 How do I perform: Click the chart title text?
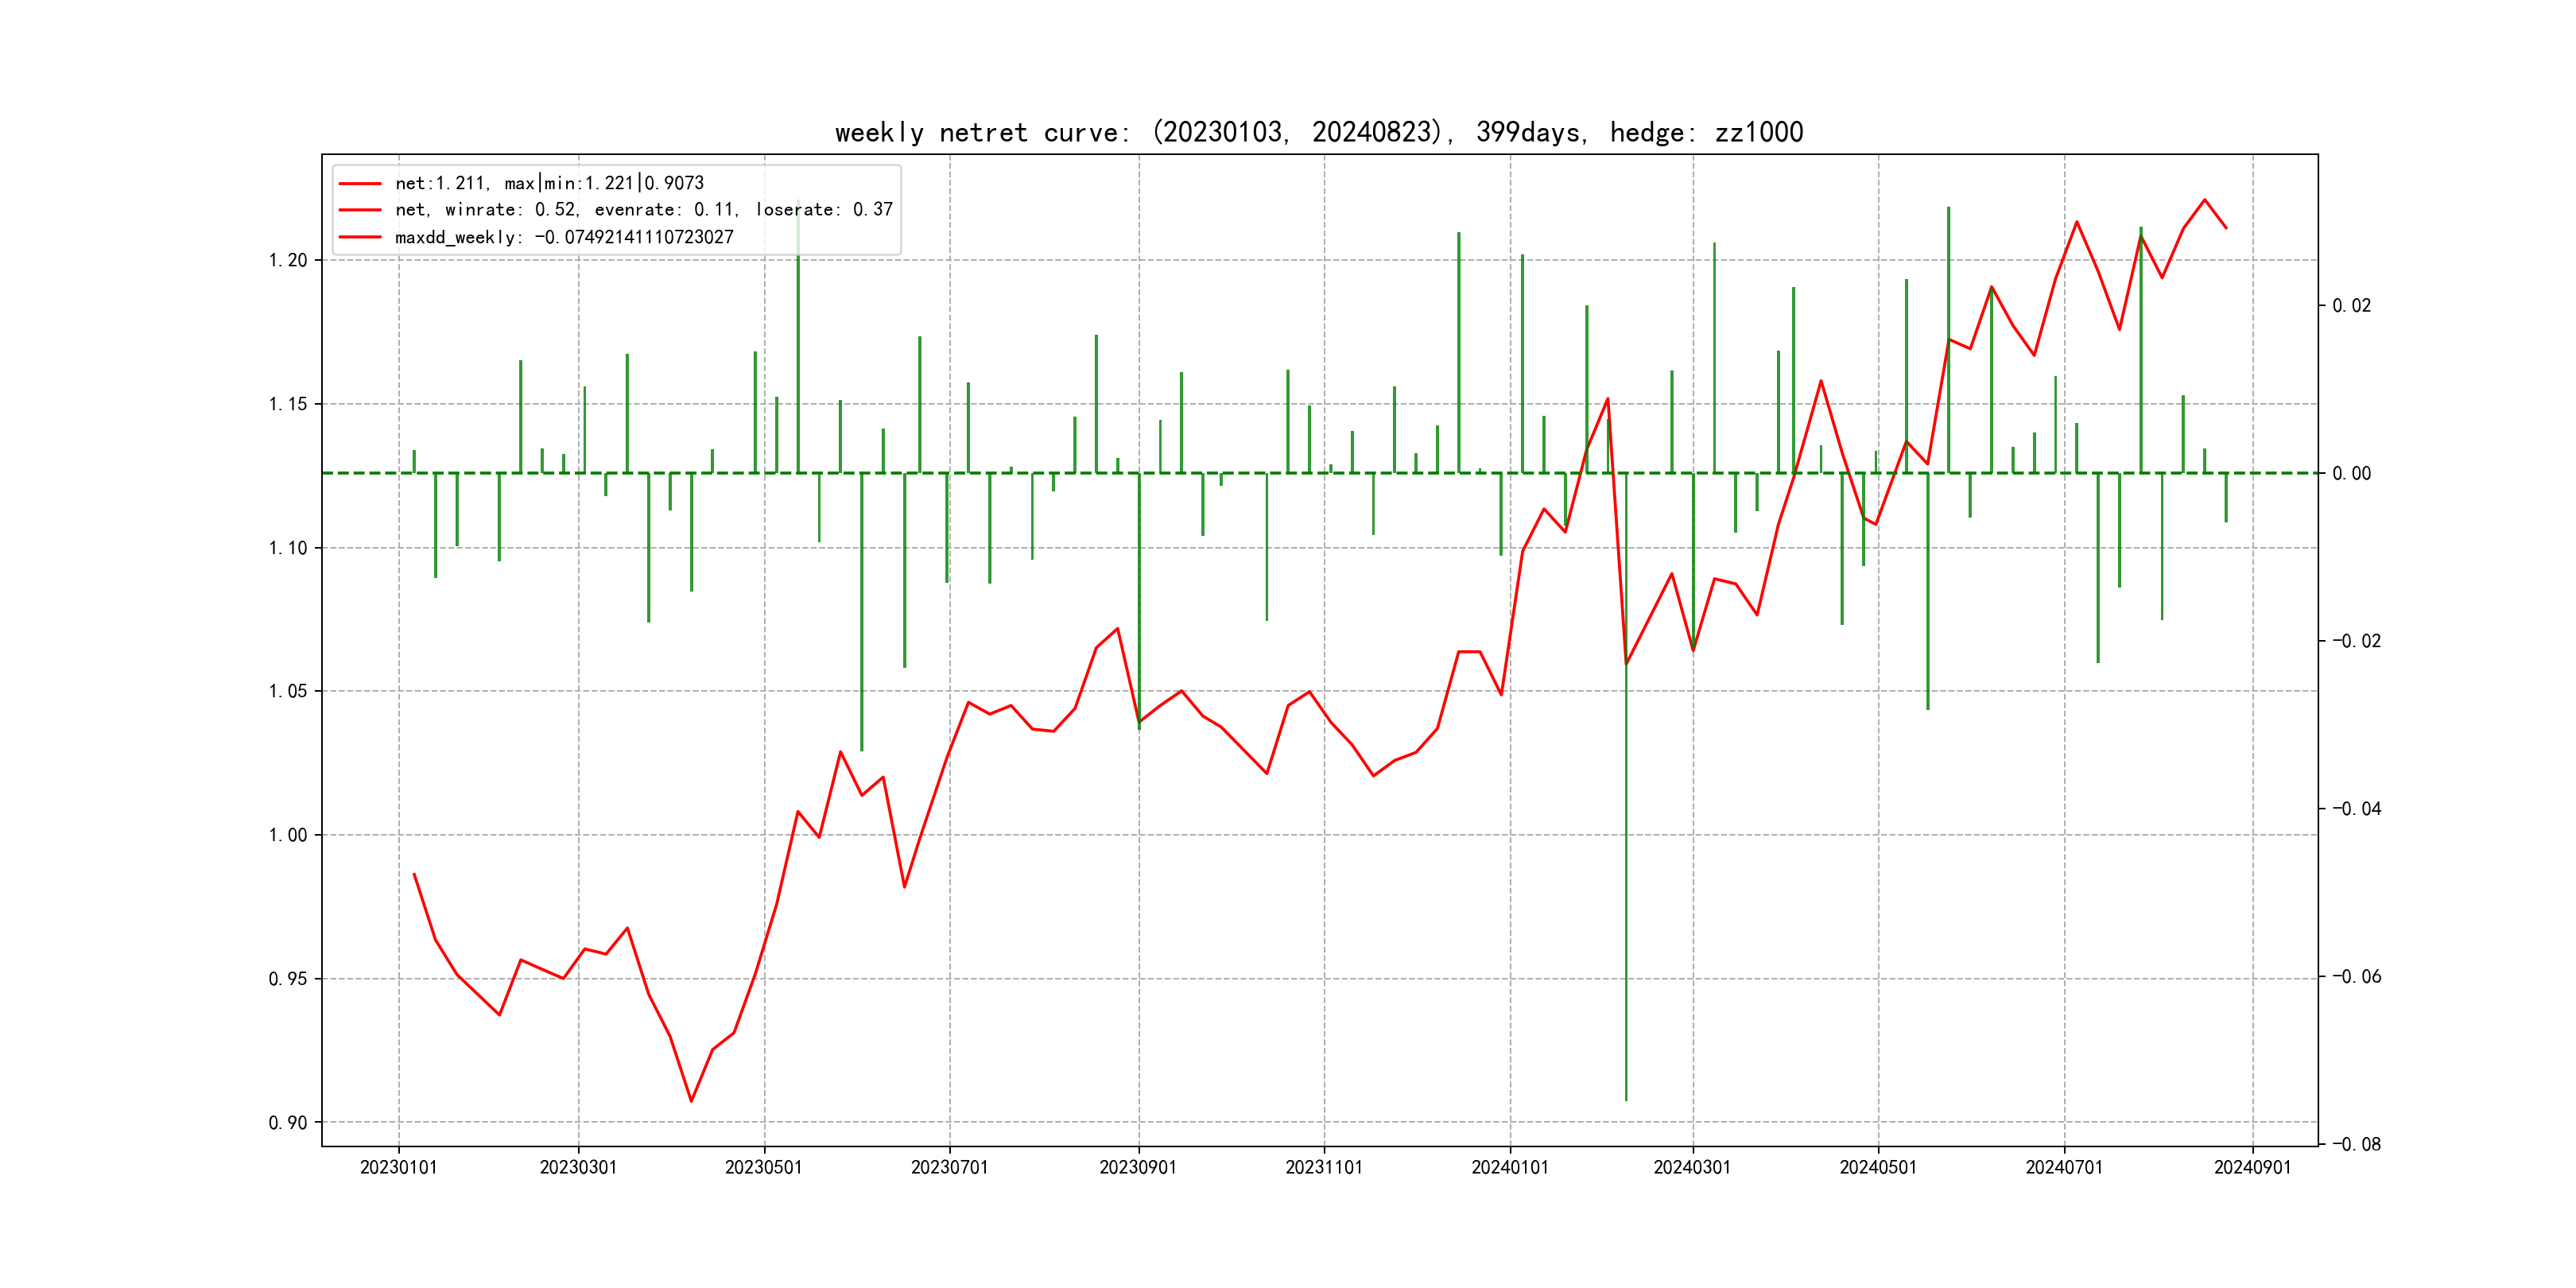point(1318,132)
